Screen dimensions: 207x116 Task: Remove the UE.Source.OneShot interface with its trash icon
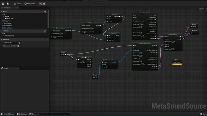click(x=18, y=46)
